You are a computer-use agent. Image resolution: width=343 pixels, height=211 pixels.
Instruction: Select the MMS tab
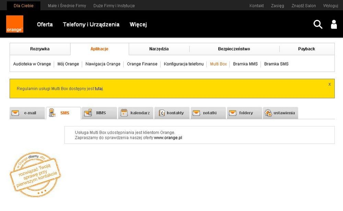99,113
